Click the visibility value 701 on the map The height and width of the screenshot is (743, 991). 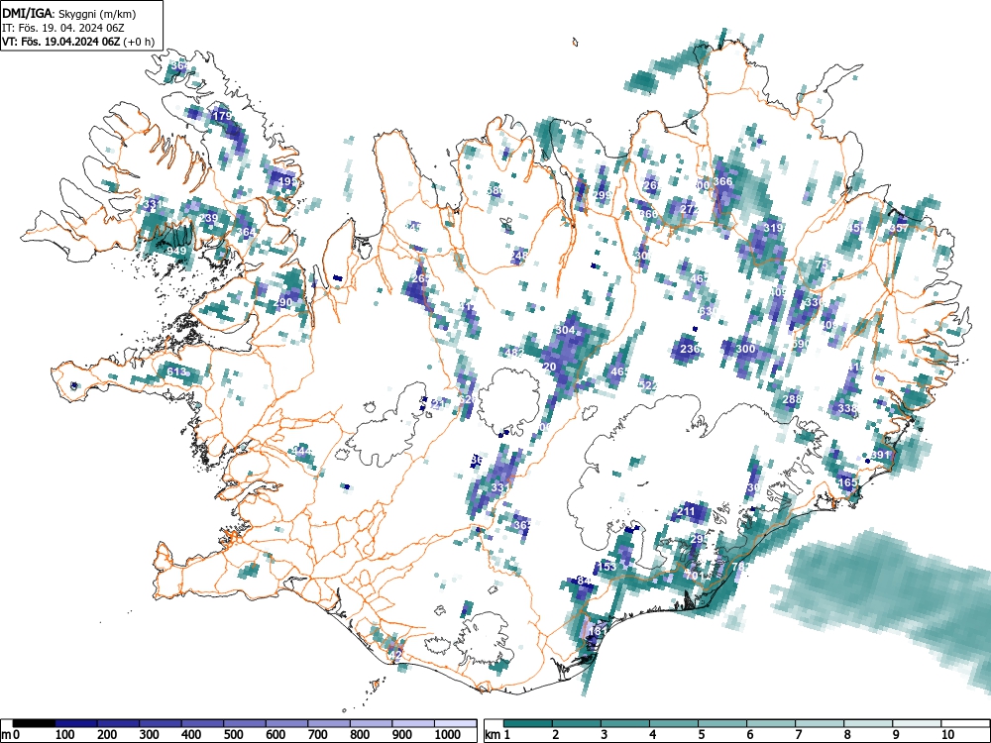click(694, 576)
